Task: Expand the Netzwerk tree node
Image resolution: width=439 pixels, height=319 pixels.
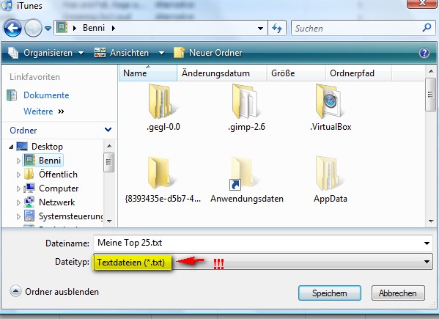Action: pyautogui.click(x=18, y=202)
